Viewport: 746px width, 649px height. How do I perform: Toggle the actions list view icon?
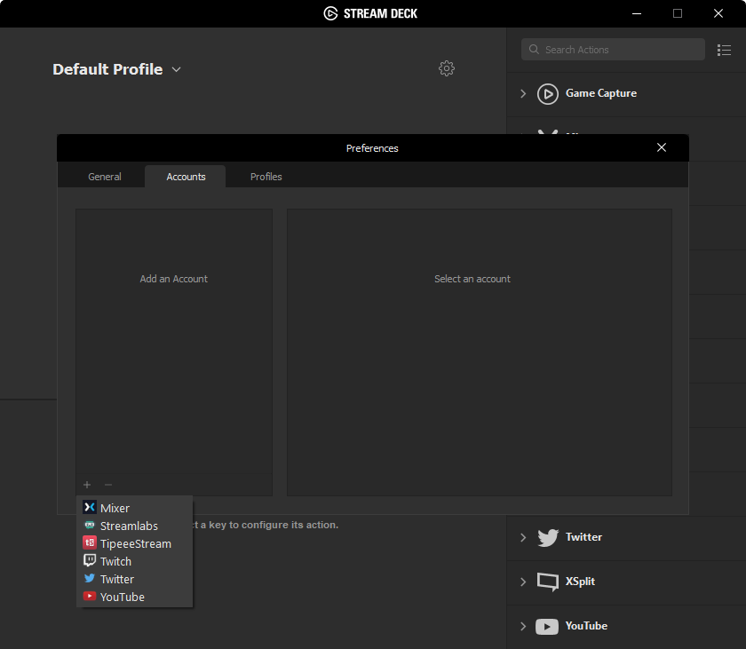point(724,50)
